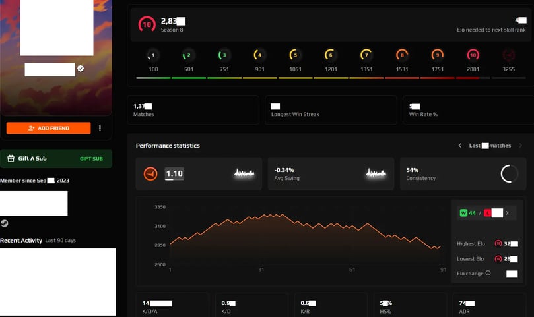Open the three-dot profile options menu

coord(100,128)
